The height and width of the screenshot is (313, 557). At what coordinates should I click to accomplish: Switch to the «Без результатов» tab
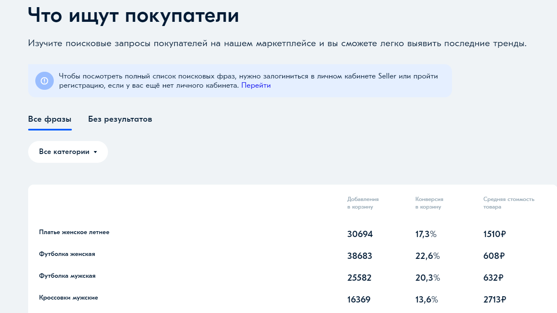tap(120, 119)
